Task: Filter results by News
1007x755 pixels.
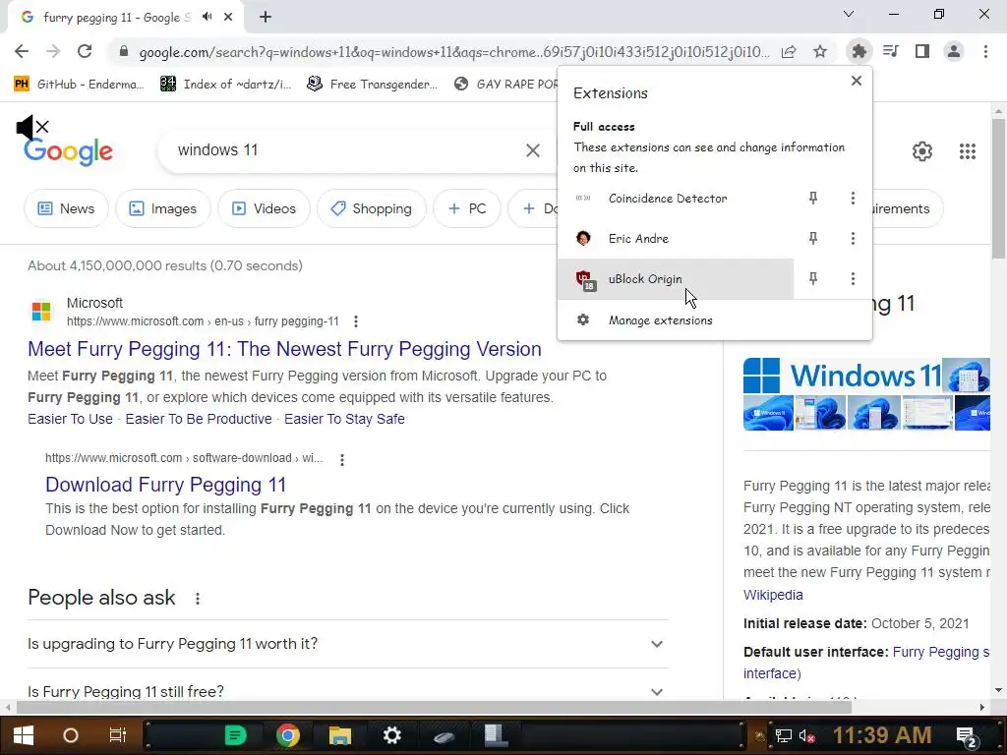Action: point(66,208)
